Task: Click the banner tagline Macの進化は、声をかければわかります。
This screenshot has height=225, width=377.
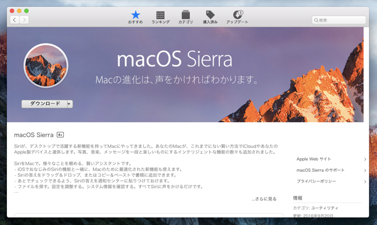Action: pyautogui.click(x=177, y=79)
